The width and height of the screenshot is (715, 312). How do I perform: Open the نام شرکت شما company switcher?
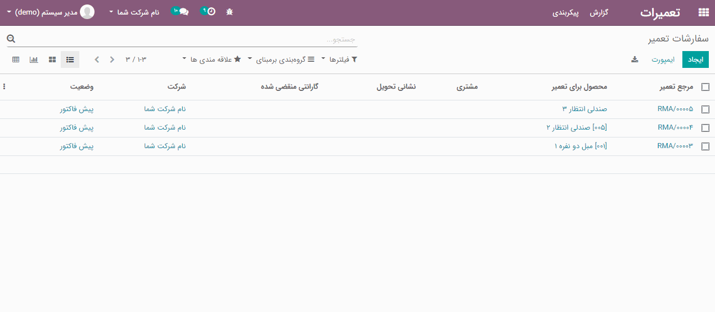(x=134, y=12)
